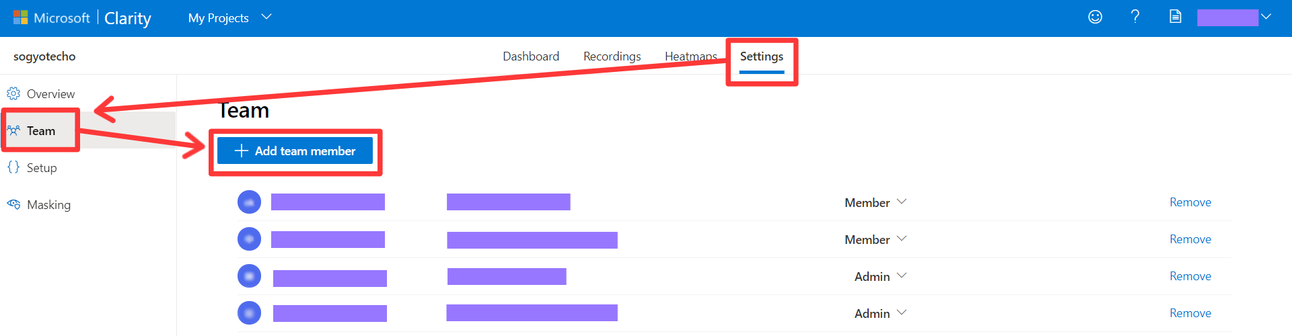
Task: Remove the second Member row
Action: (1190, 239)
